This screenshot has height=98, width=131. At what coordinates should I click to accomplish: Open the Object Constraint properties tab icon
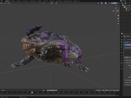click(122, 60)
